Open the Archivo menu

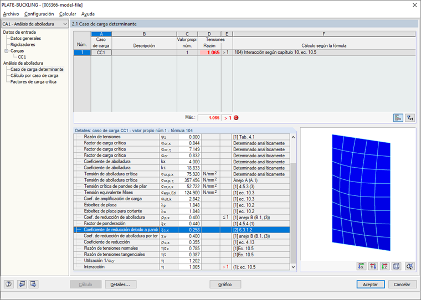(x=11, y=14)
